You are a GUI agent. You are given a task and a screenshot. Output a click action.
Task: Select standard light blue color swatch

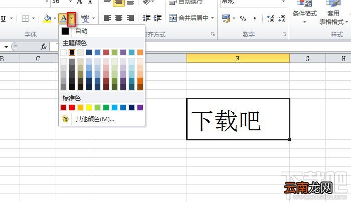tap(115, 108)
